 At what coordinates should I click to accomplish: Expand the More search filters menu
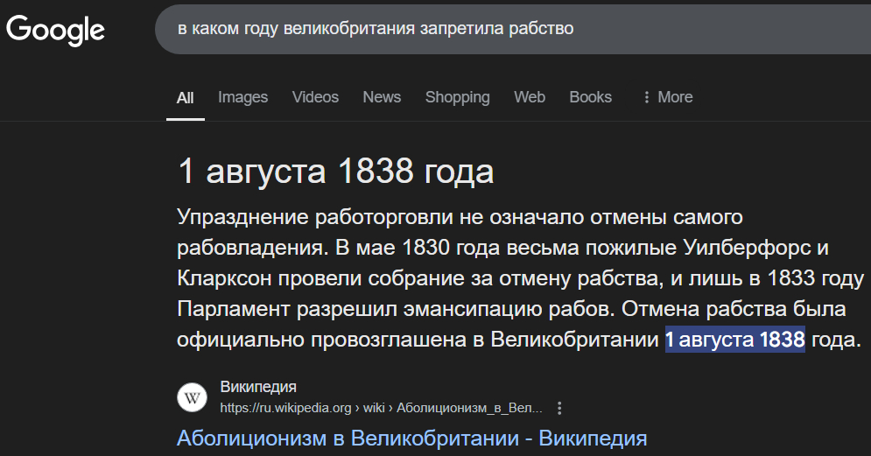pyautogui.click(x=668, y=97)
